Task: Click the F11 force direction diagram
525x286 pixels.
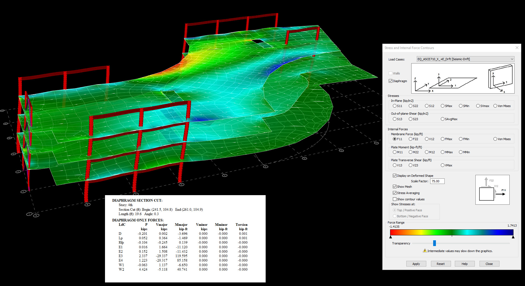Action: tap(492, 190)
